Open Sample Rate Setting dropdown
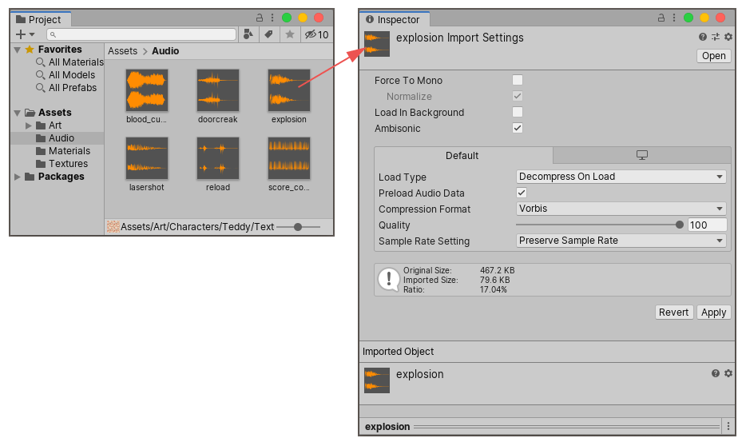This screenshot has height=442, width=742. tap(621, 241)
